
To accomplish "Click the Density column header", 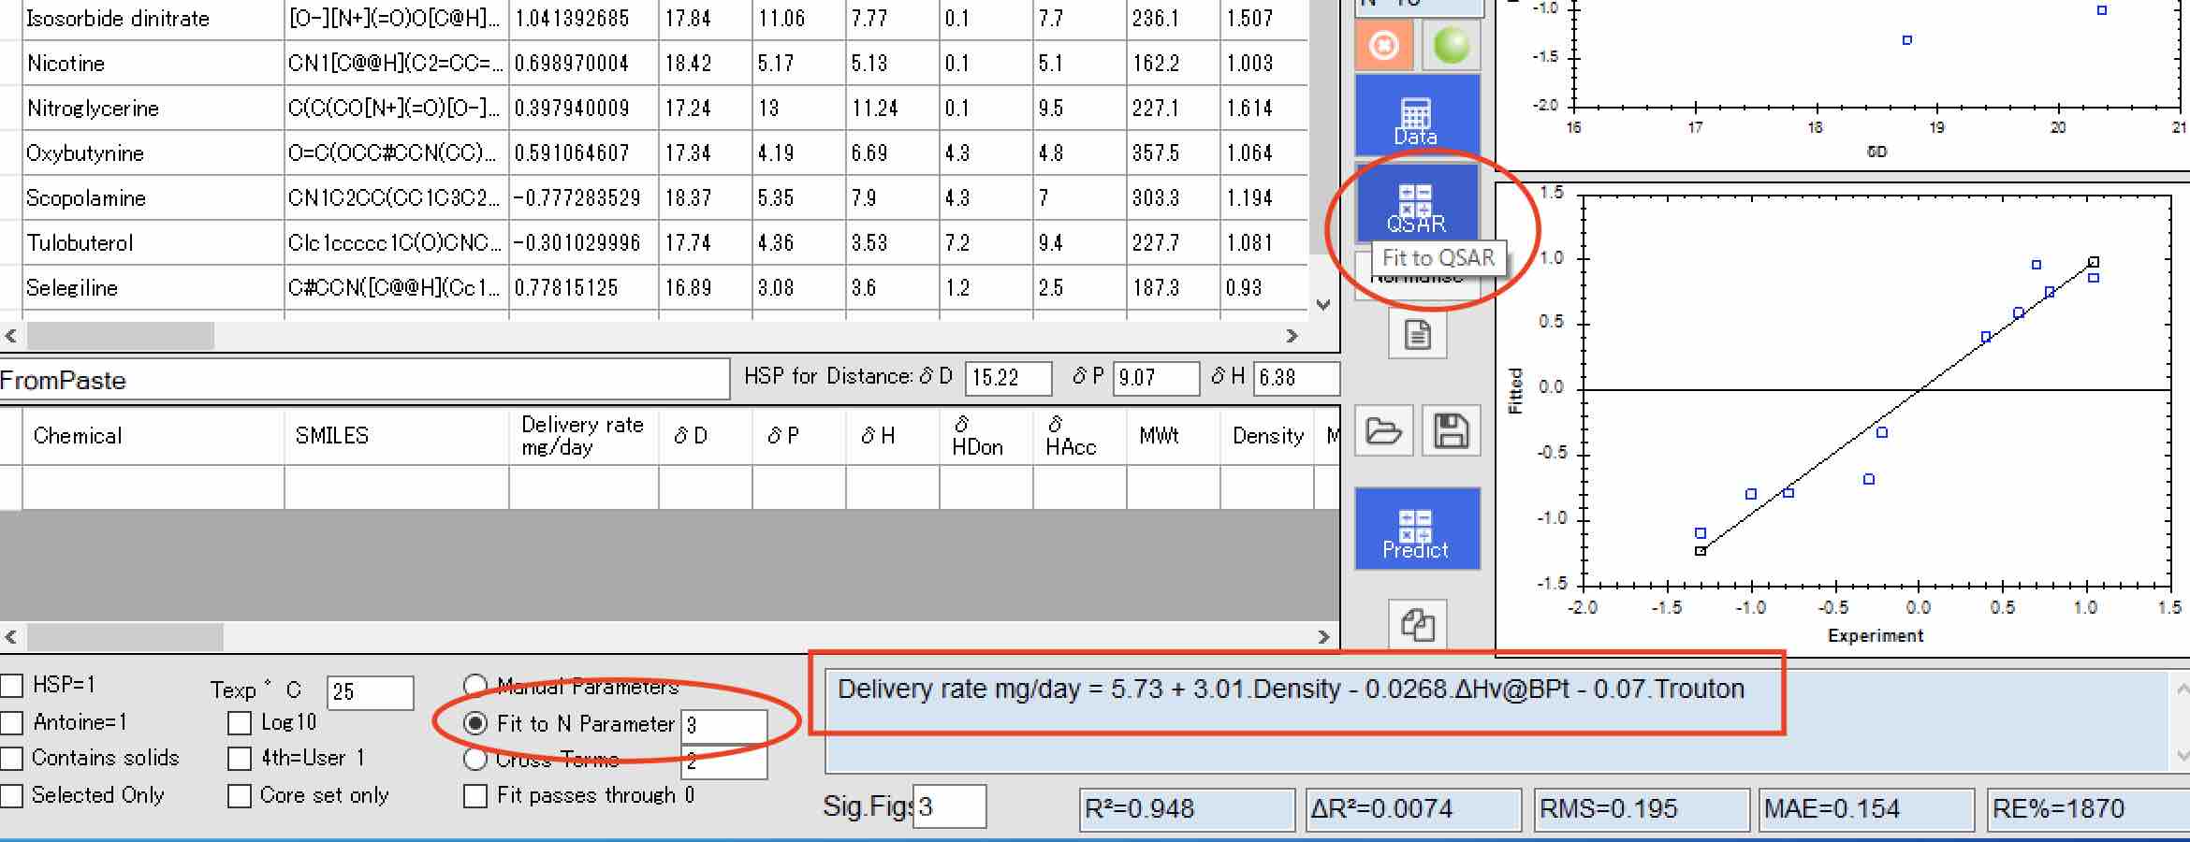I will pos(1267,436).
